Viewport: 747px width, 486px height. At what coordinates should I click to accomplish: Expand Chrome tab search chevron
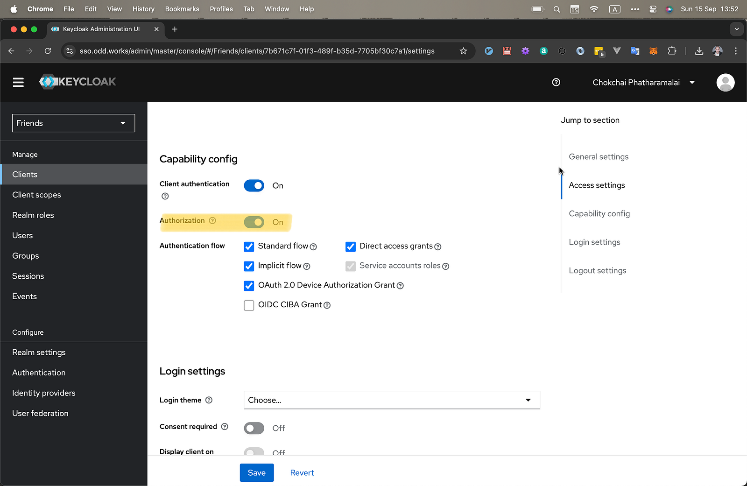pos(737,29)
